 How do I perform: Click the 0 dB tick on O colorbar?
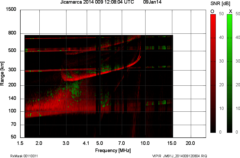coord(220,132)
